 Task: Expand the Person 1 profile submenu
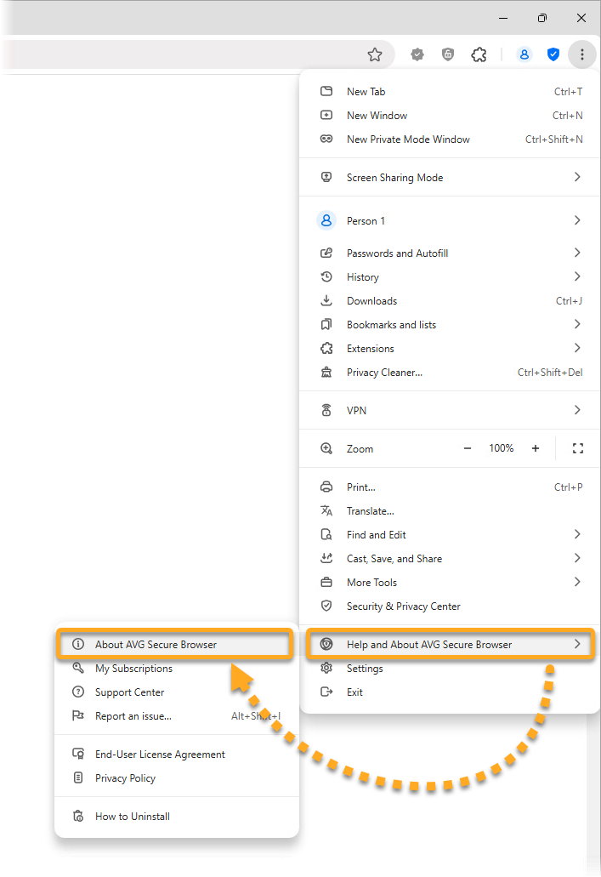pyautogui.click(x=577, y=220)
